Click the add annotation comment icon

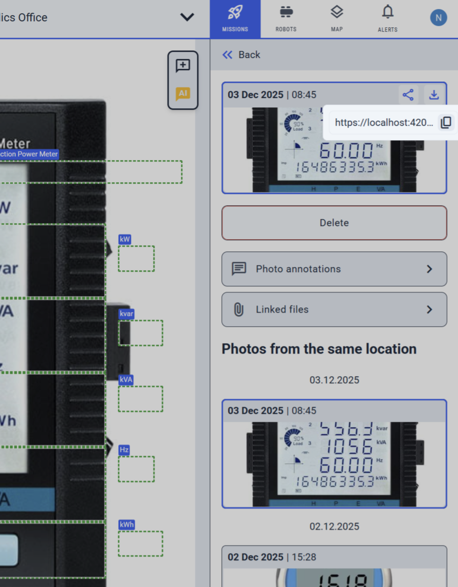(183, 65)
